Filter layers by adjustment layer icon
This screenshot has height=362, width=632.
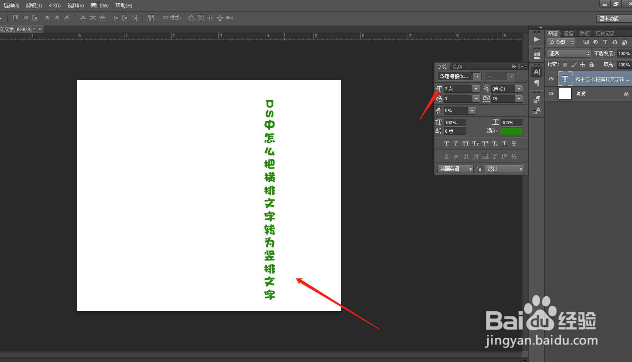(596, 42)
